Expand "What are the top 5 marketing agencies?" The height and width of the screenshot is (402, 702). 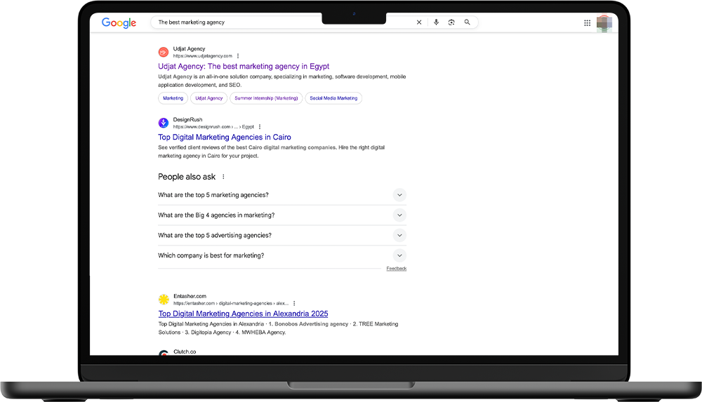tap(399, 195)
